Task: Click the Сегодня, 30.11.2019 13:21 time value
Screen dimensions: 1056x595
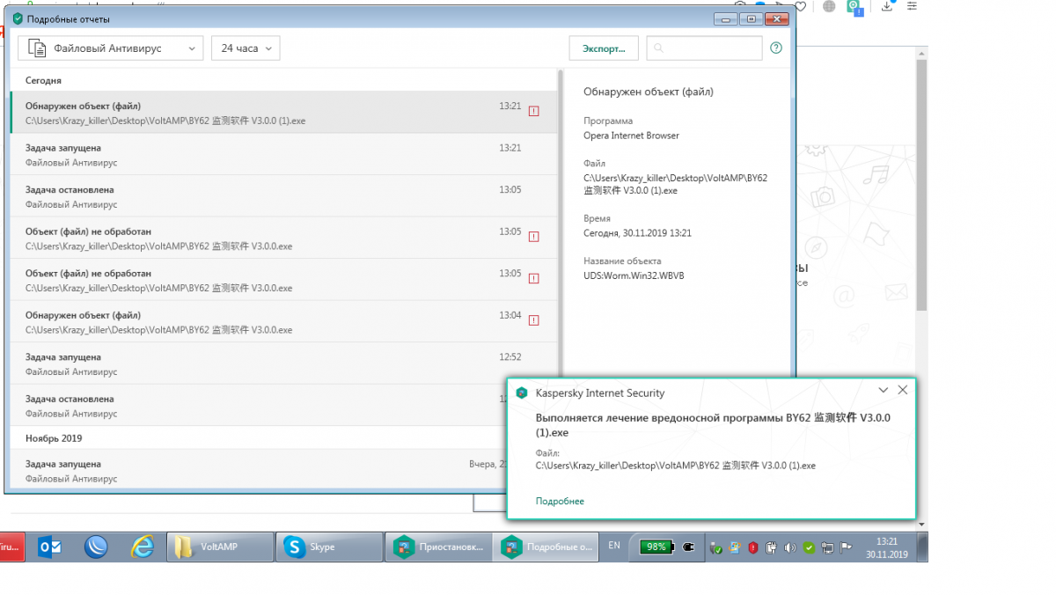Action: pos(637,233)
